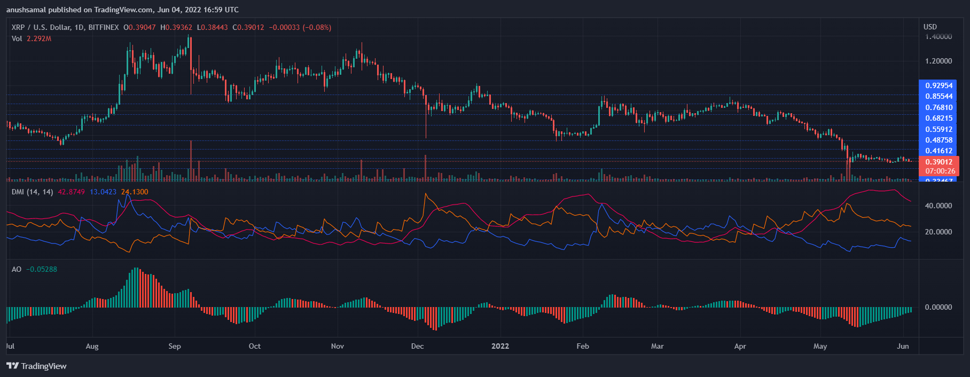Image resolution: width=970 pixels, height=377 pixels.
Task: Click the USD currency label on price axis
Action: pos(930,27)
